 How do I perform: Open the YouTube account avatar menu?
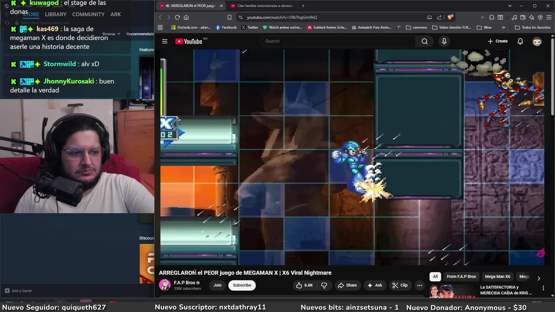[x=537, y=41]
